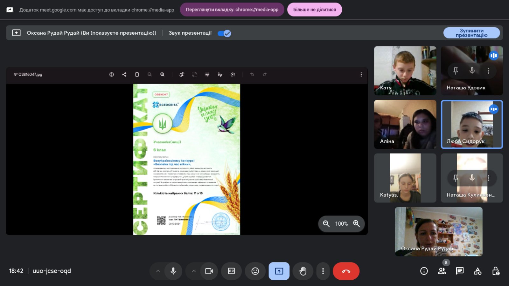509x286 pixels.
Task: Select Katyas. video tile
Action: (405, 178)
